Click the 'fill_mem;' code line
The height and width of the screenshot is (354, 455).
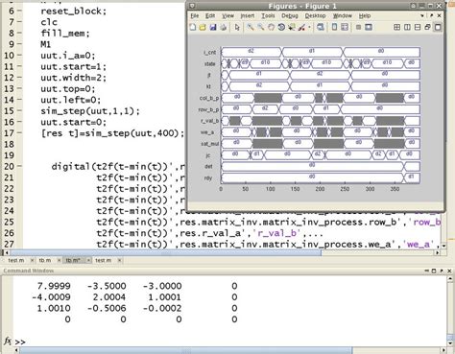[65, 33]
